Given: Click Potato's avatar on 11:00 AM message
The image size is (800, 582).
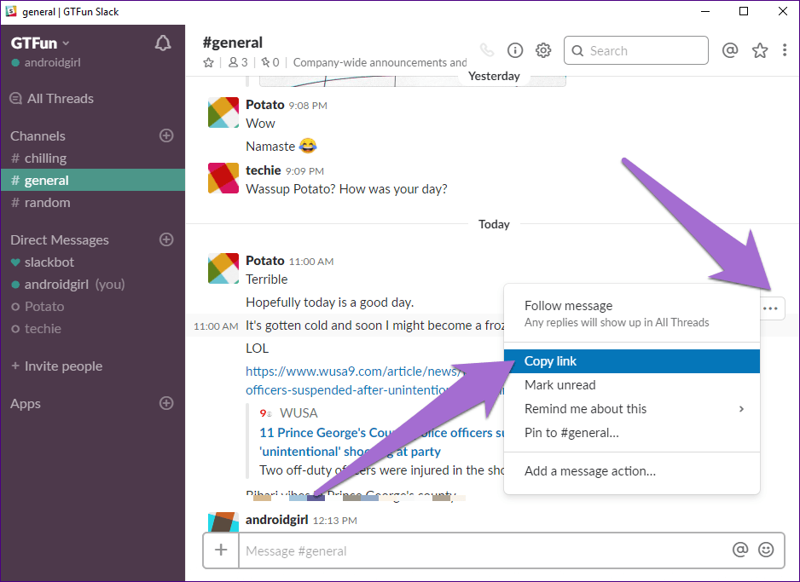Looking at the screenshot, I should (x=223, y=268).
